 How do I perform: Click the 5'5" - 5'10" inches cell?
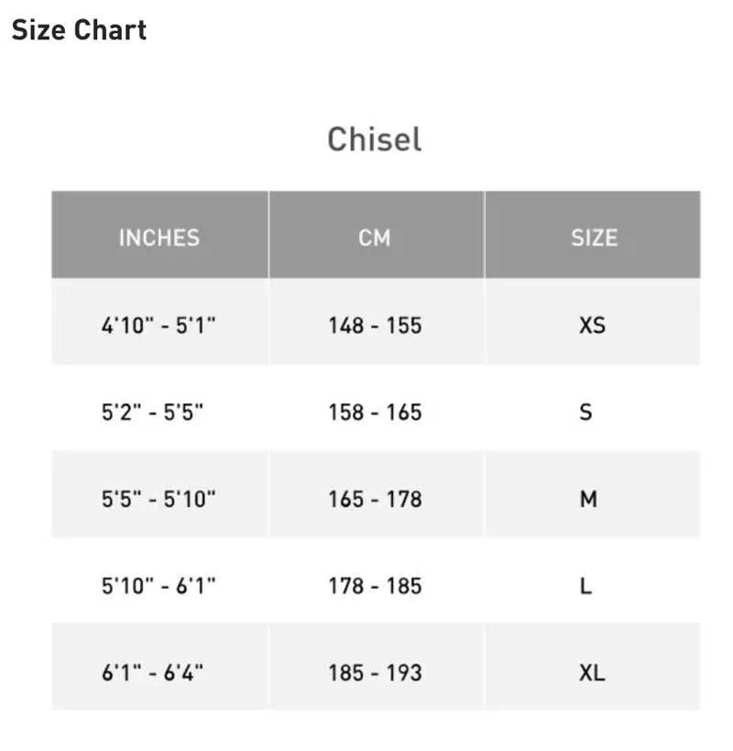tap(159, 499)
